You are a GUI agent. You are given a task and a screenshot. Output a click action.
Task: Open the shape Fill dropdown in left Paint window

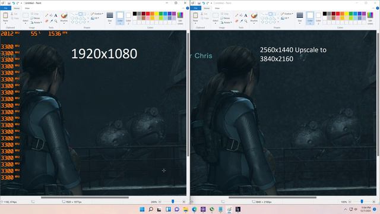click(x=95, y=18)
